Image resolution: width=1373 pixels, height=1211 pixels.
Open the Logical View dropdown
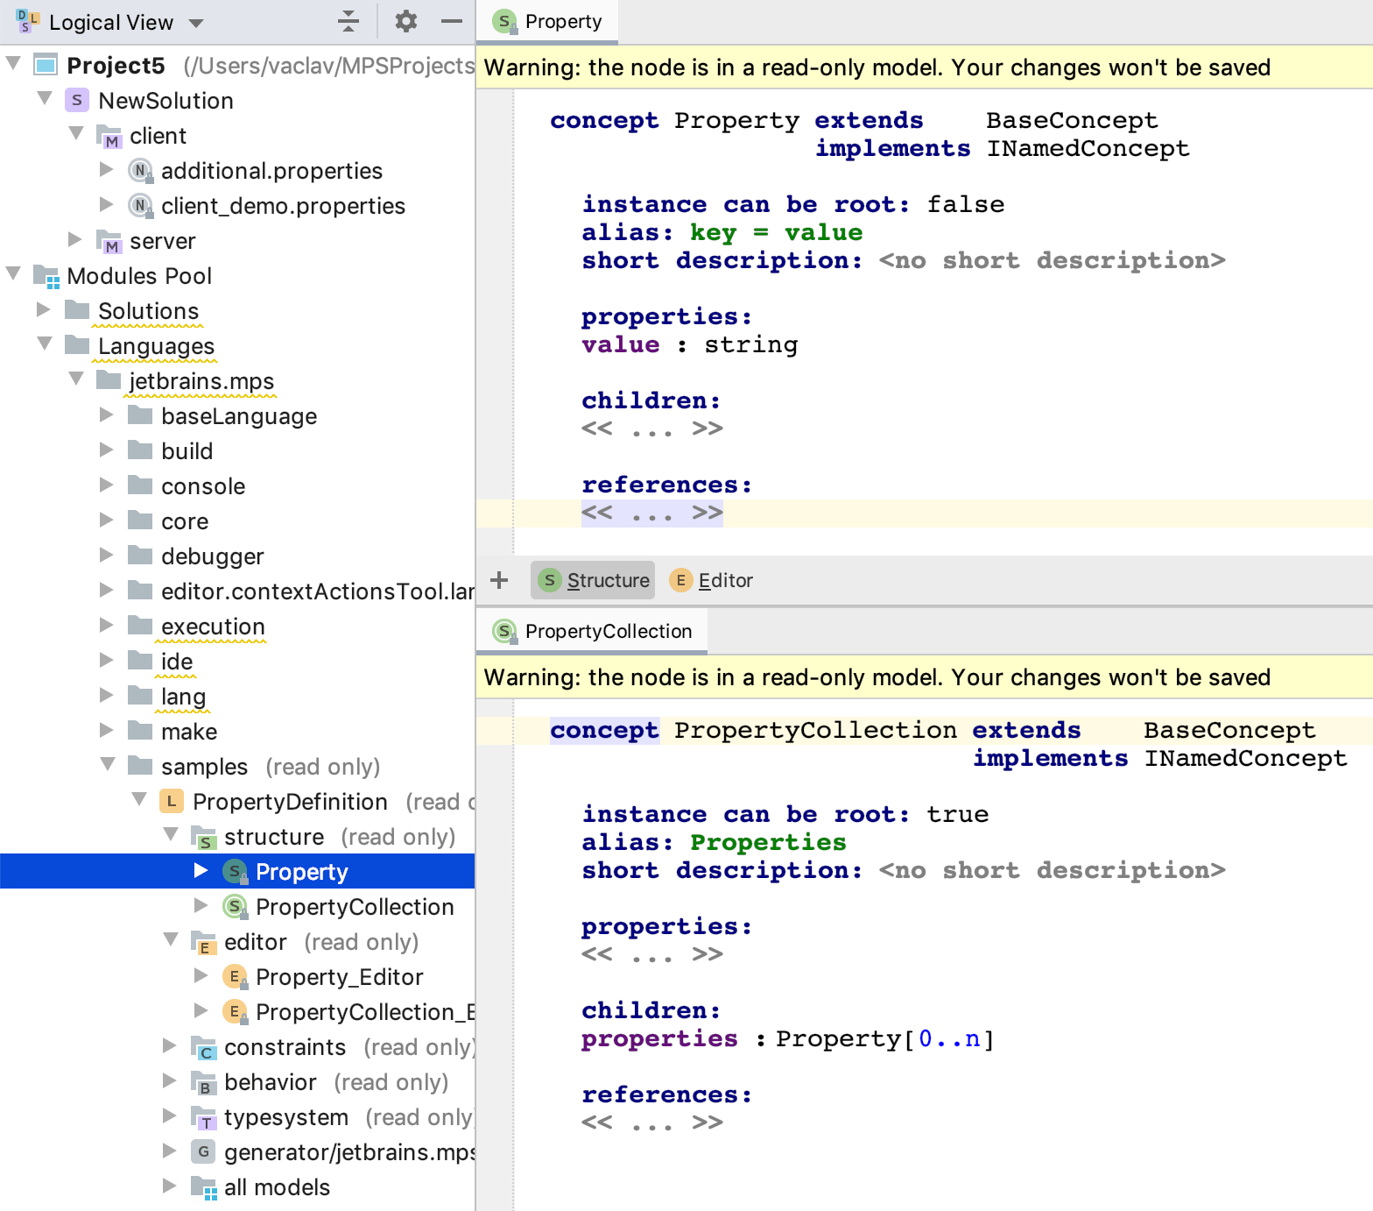click(196, 23)
